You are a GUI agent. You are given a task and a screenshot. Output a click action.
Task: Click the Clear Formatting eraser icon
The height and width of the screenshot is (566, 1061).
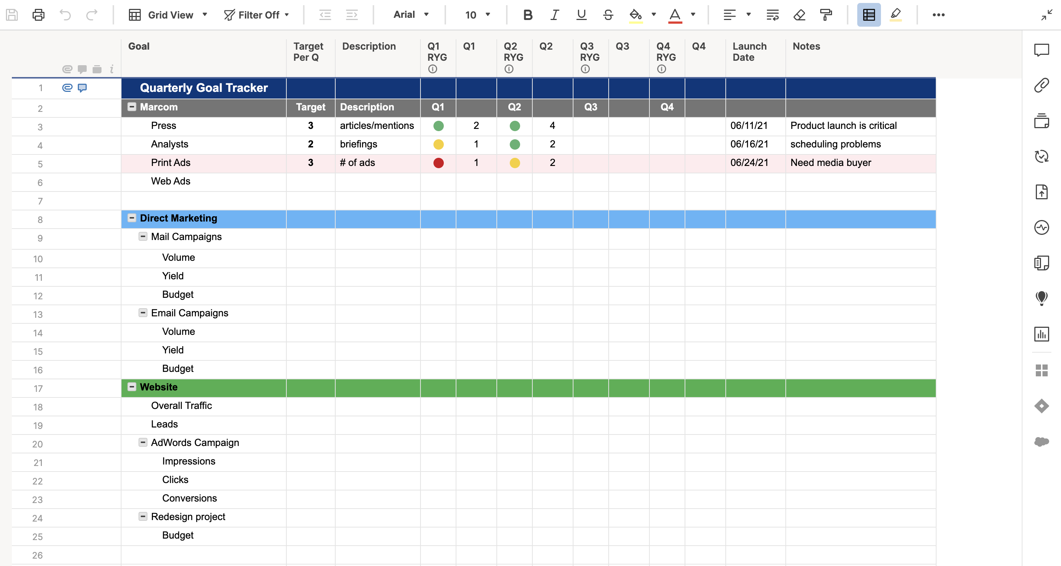799,15
